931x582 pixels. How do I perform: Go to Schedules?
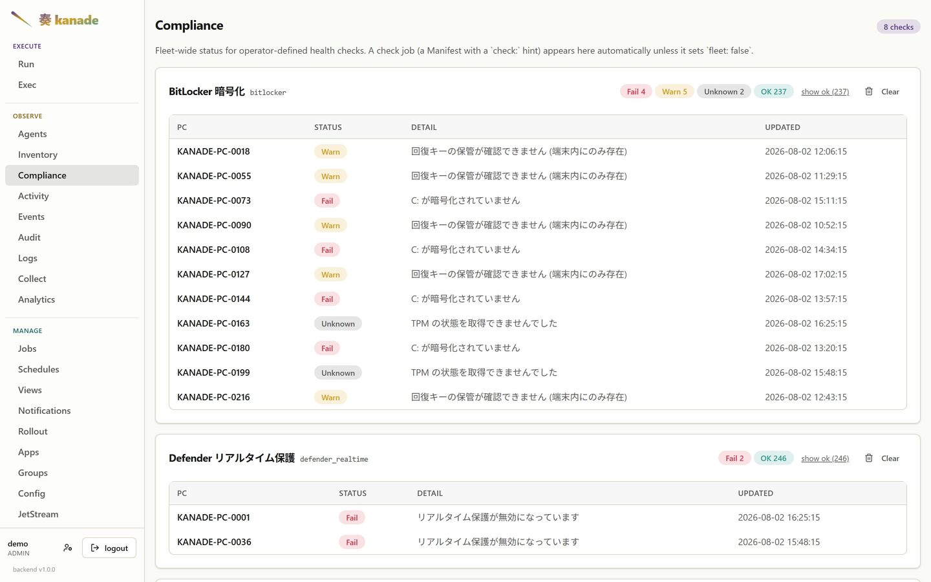[x=72, y=369]
